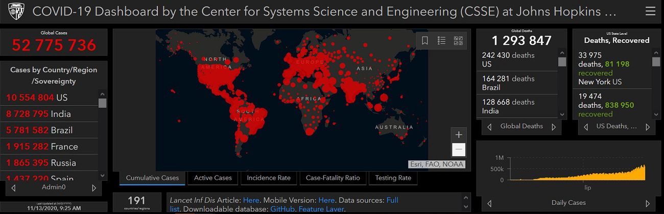Switch to Incidence Rate tab
Viewport: 664px width, 214px height.
[x=269, y=178]
